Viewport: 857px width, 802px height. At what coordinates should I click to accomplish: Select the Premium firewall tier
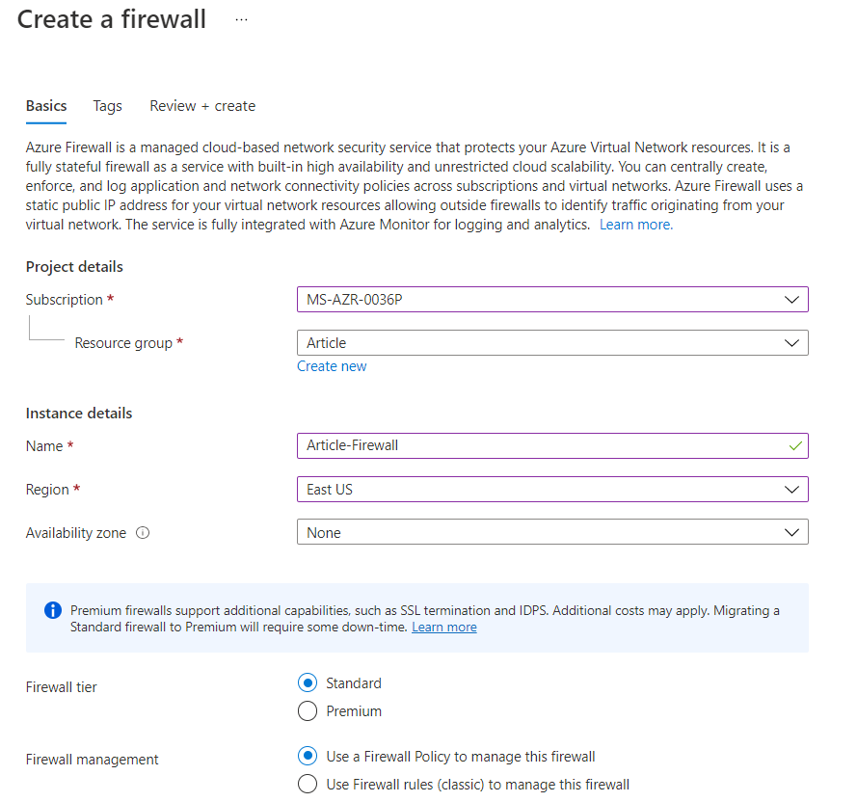[308, 711]
